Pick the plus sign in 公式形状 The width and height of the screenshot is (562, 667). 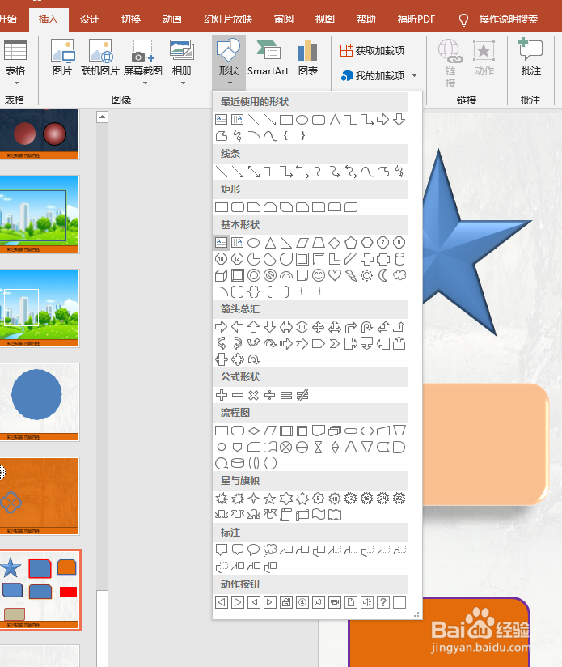click(222, 395)
